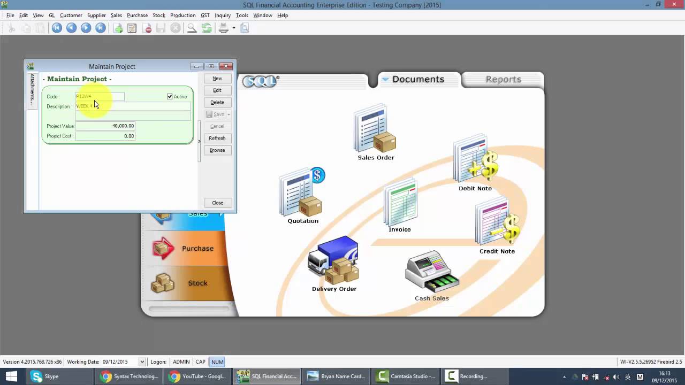Click the find magnifier toolbar icon
Viewport: 685px width, 385px height.
coord(192,28)
